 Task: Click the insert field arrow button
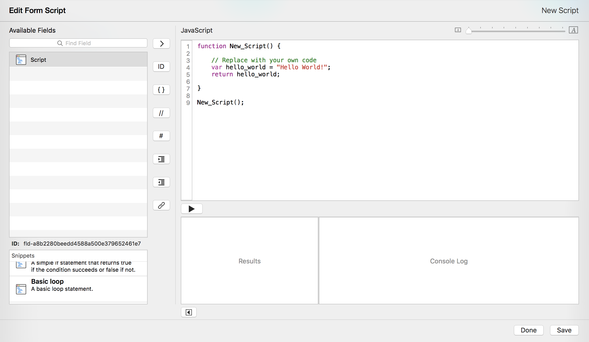tap(161, 44)
